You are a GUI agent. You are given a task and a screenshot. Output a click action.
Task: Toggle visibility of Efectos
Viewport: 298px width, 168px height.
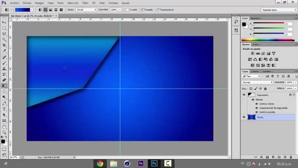[253, 99]
